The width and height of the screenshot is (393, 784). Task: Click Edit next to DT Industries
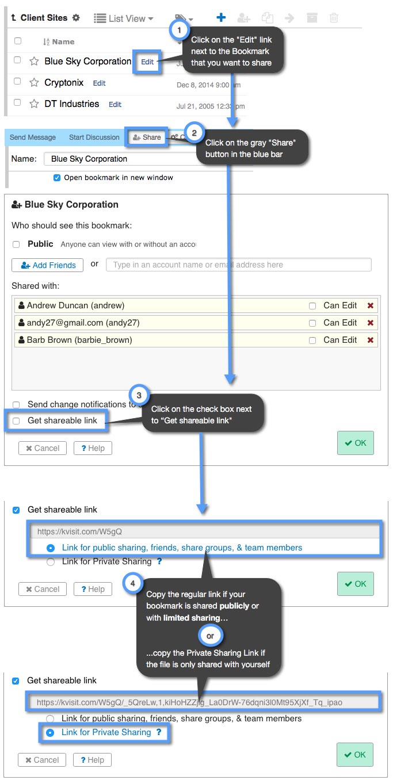coord(115,105)
